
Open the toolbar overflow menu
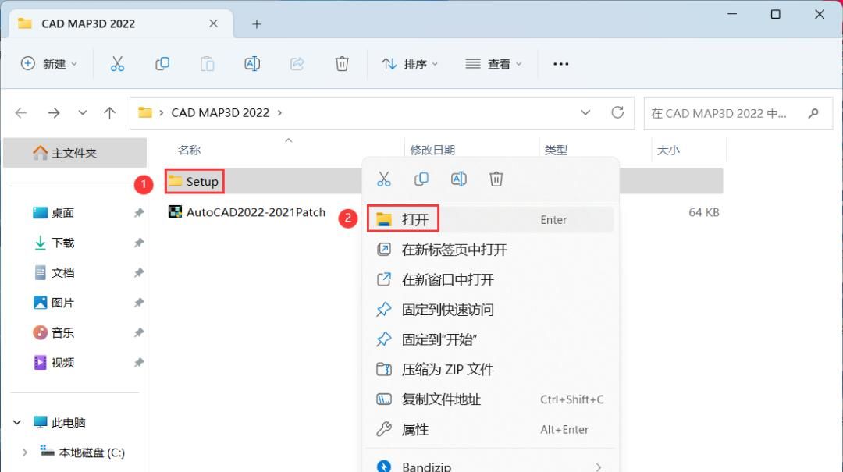click(x=560, y=63)
